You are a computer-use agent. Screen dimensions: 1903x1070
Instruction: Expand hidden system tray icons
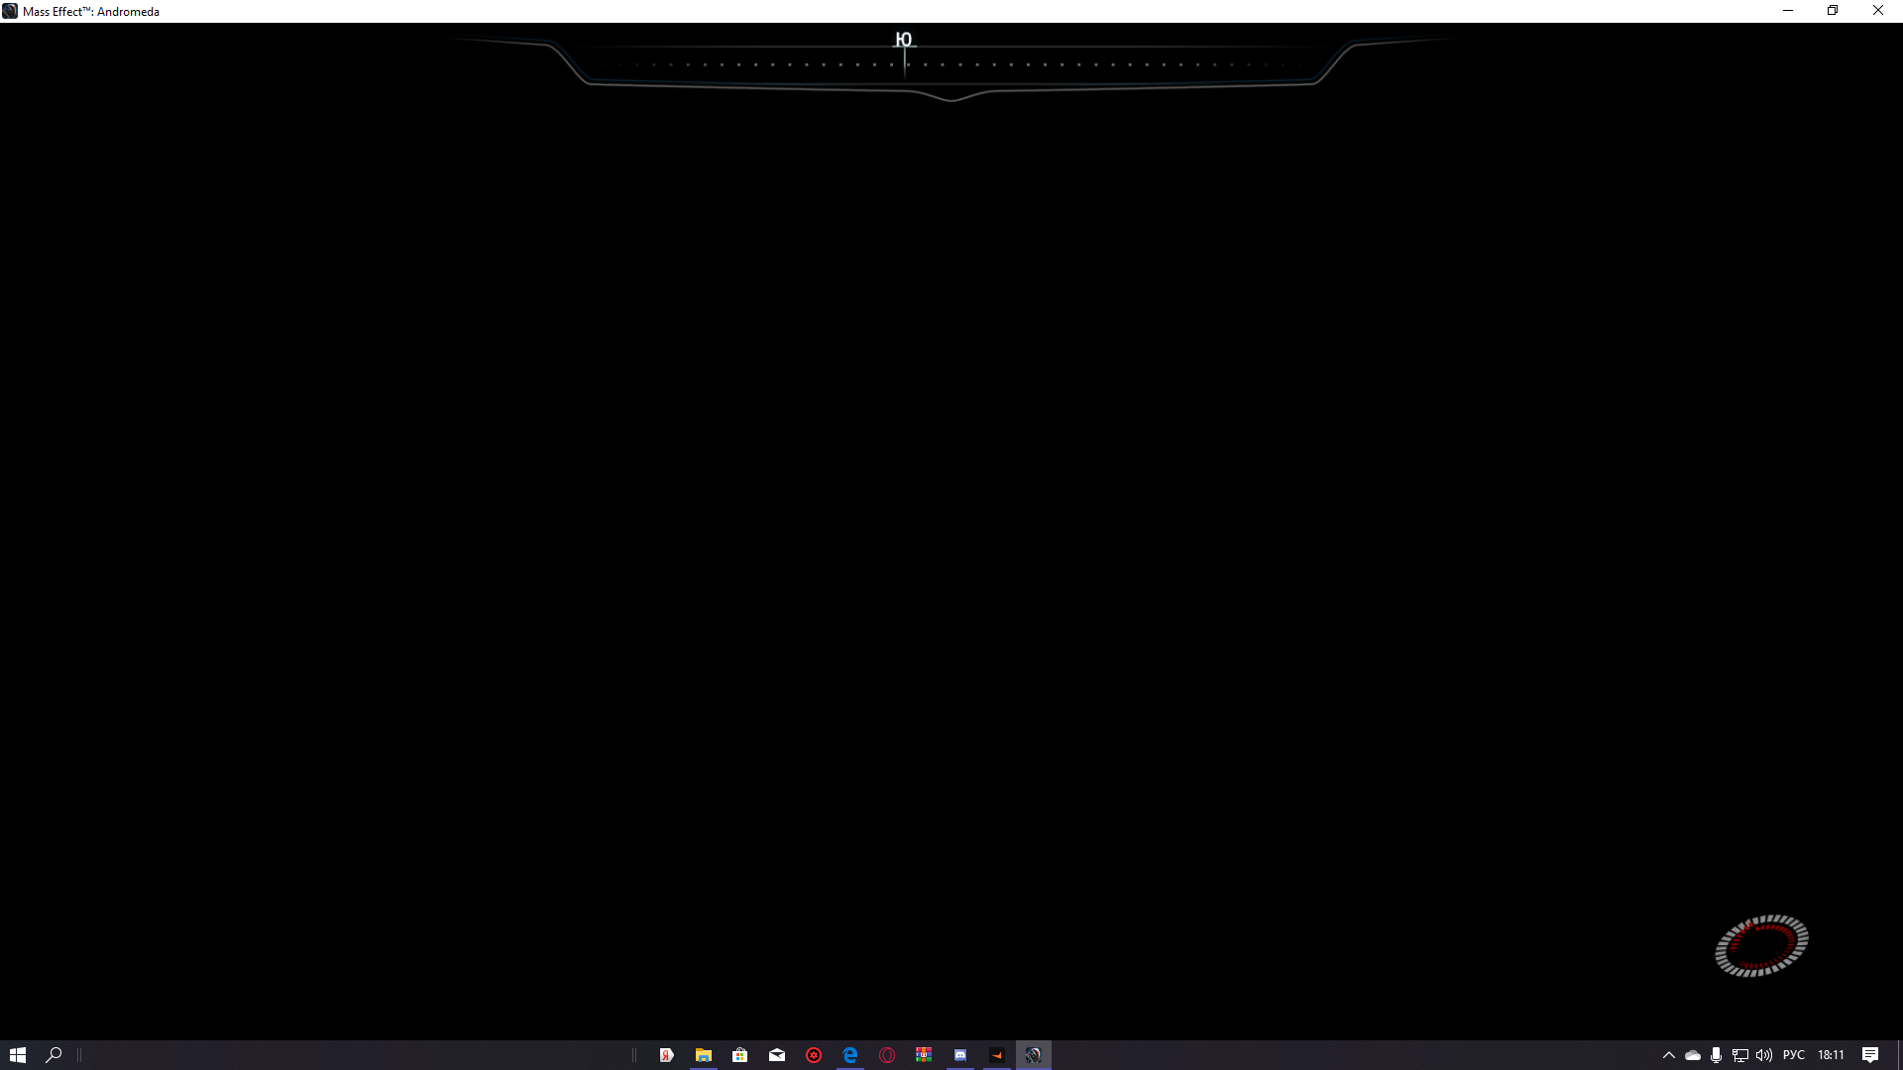[1669, 1055]
